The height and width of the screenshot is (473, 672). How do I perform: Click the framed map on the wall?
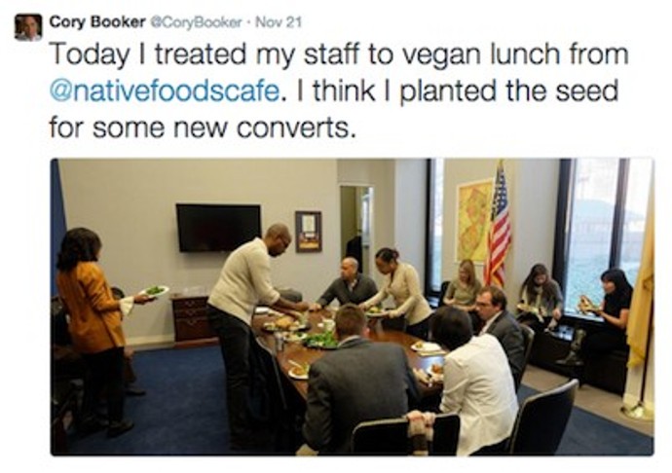[x=473, y=221]
